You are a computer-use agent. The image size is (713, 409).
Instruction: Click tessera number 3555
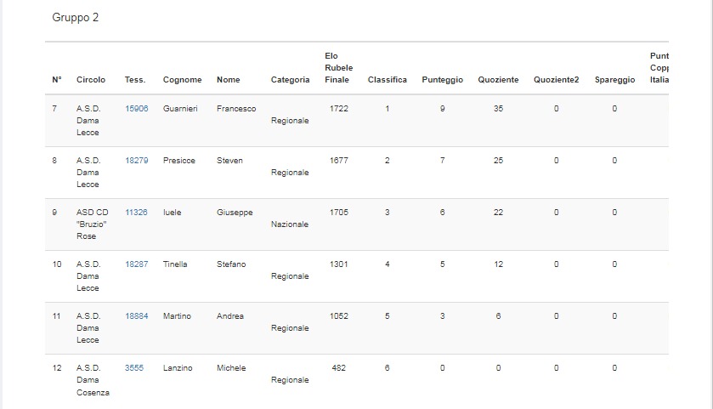[134, 368]
